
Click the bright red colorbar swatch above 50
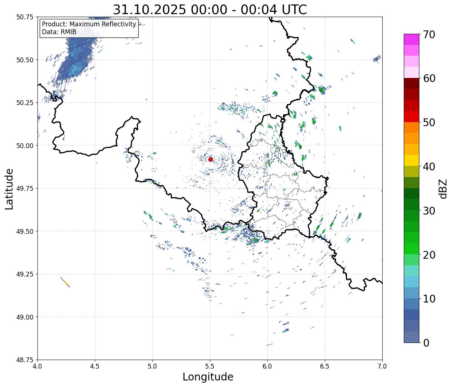(x=412, y=117)
